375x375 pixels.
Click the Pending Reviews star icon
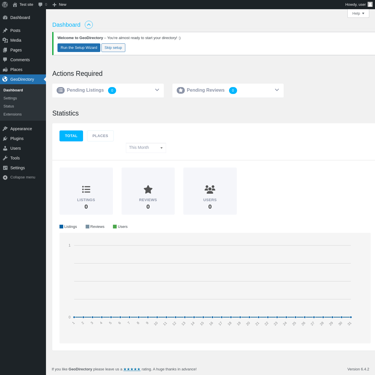pos(181,90)
